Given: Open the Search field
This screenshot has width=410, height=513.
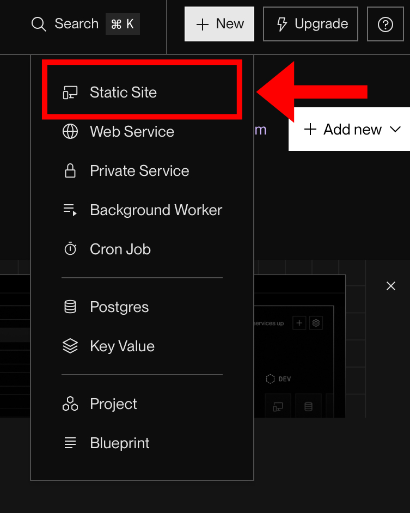Looking at the screenshot, I should pos(85,24).
